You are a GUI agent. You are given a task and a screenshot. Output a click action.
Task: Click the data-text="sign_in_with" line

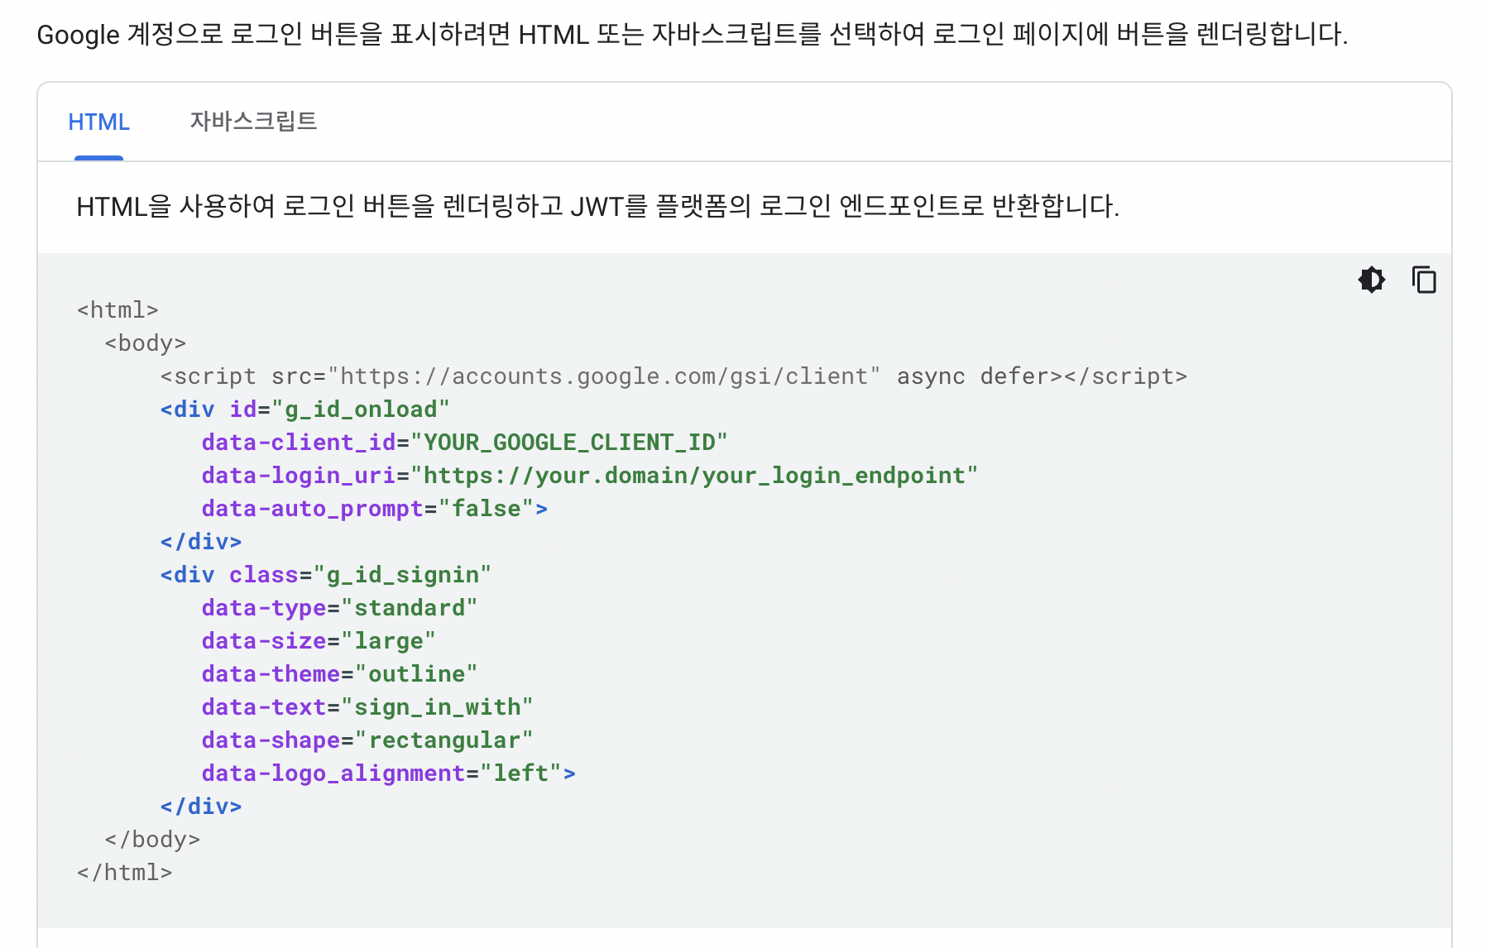coord(367,707)
